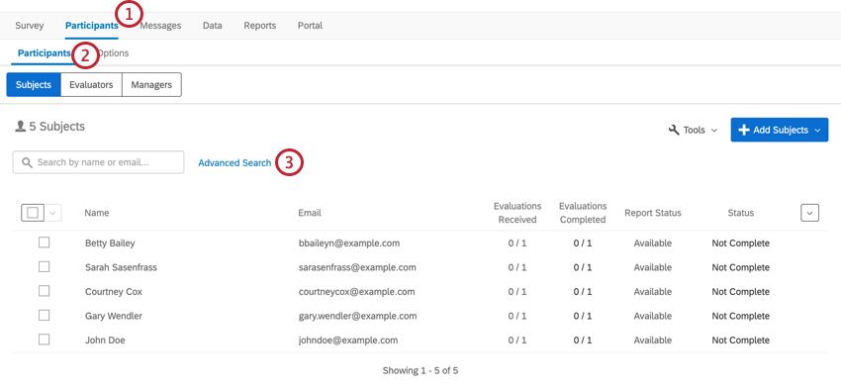Click the Name column header

pos(97,213)
